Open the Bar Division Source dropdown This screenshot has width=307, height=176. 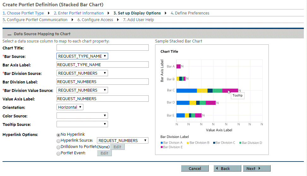[82, 73]
